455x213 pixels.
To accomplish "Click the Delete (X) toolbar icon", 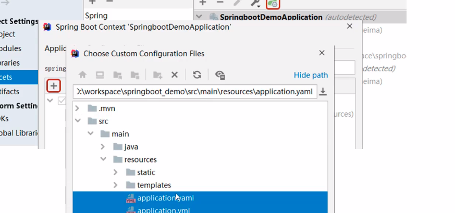I will click(175, 74).
